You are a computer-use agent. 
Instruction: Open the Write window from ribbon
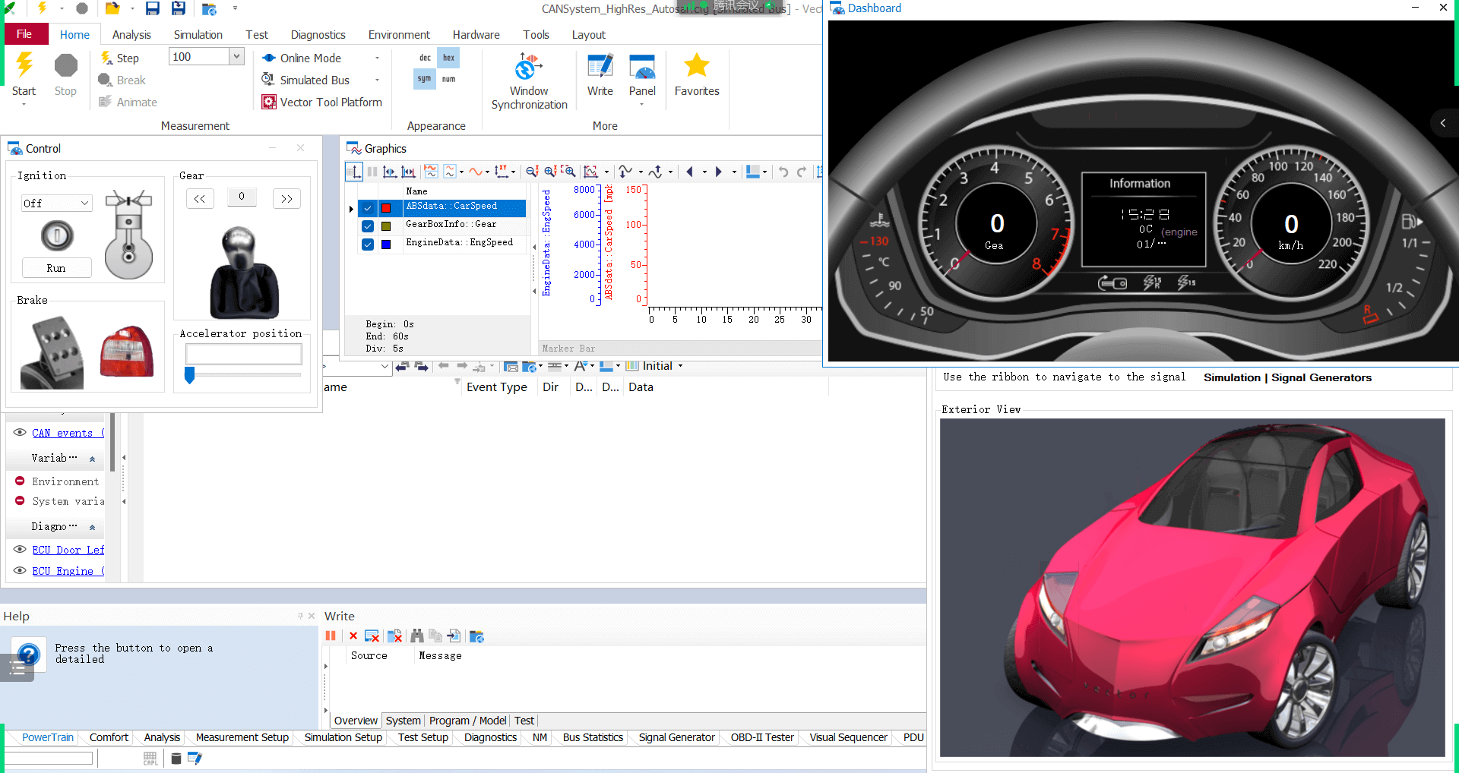600,74
